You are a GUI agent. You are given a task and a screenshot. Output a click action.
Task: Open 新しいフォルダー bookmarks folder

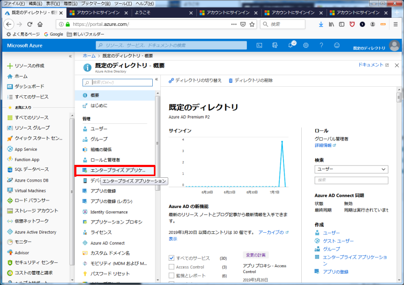86,34
